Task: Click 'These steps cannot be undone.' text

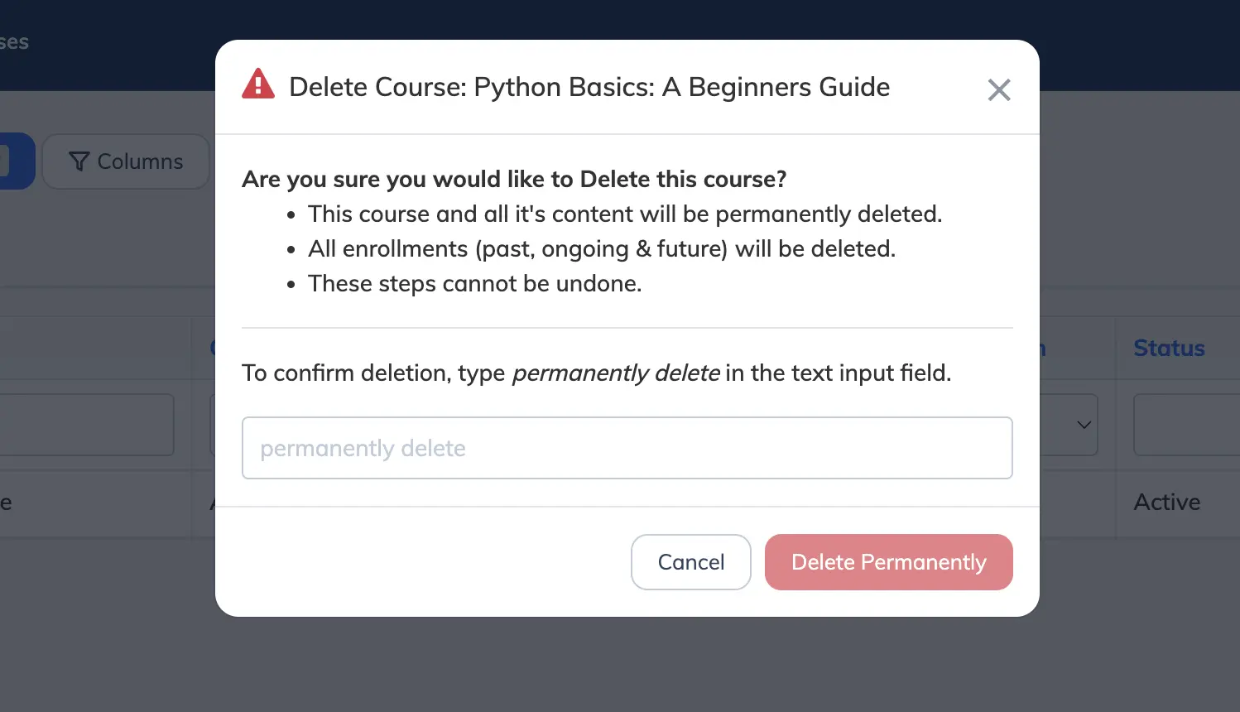Action: point(475,283)
